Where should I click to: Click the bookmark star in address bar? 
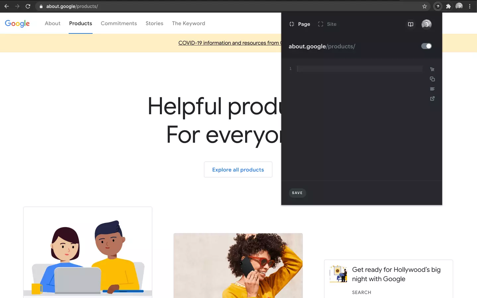425,6
